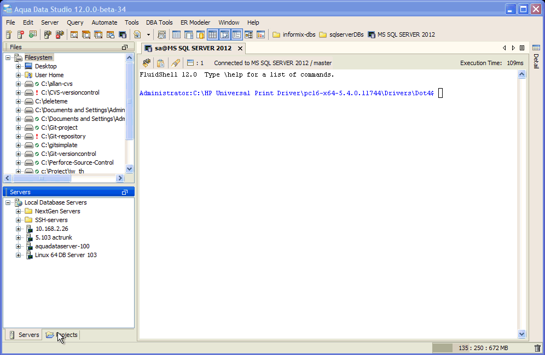Click the Files panel scroll right arrow
The height and width of the screenshot is (355, 545).
[120, 178]
